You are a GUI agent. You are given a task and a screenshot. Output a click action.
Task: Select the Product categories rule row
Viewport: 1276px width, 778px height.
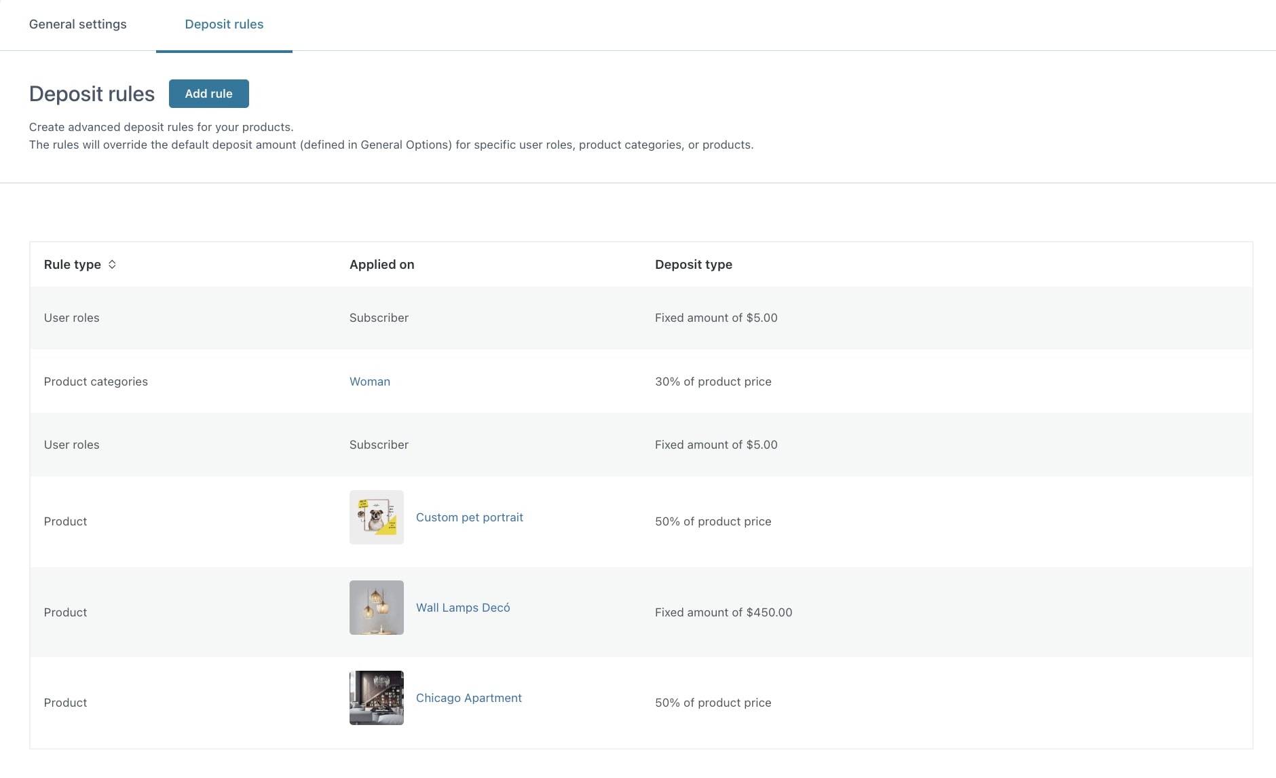point(96,382)
